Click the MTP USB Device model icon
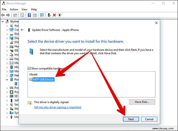 coord(31,79)
